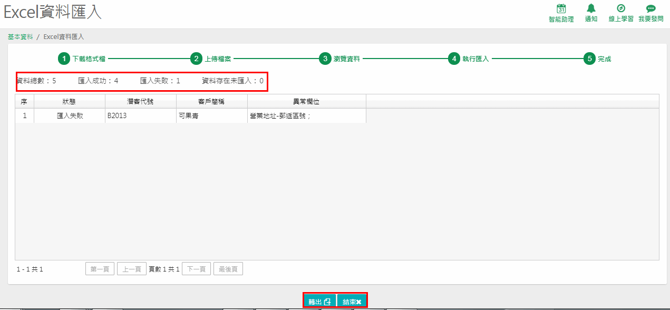This screenshot has width=670, height=310.
Task: Click the 資料存在未匯入:0 summary text
Action: pos(232,81)
